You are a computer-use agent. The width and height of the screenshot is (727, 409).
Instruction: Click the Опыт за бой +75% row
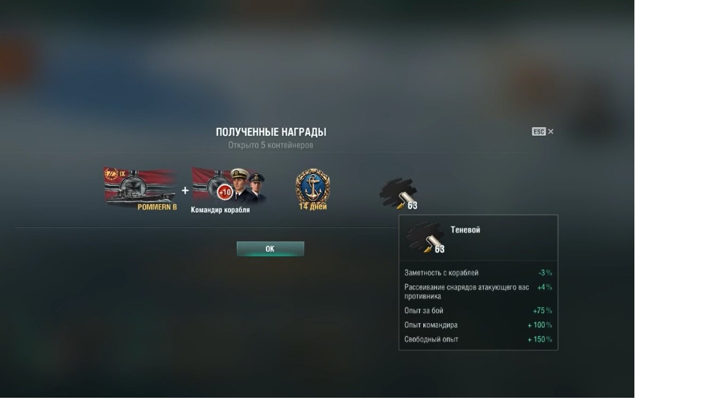pyautogui.click(x=478, y=310)
